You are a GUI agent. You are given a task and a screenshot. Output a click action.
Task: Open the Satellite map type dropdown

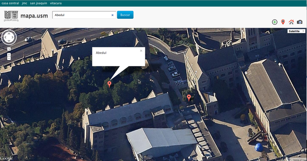pyautogui.click(x=296, y=31)
